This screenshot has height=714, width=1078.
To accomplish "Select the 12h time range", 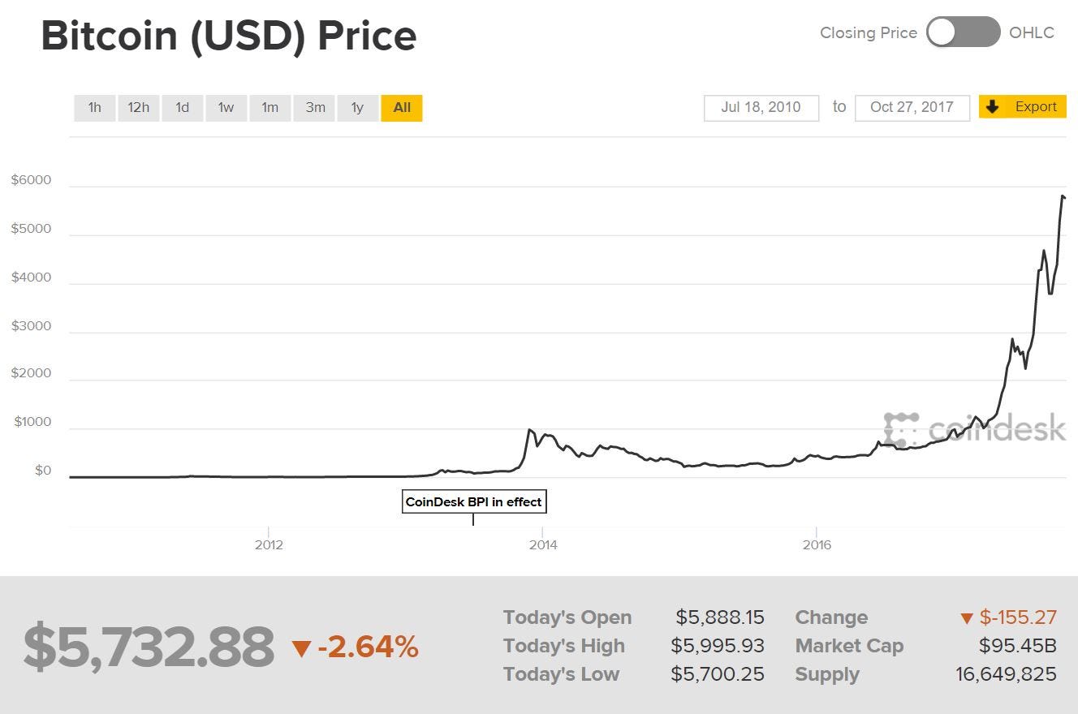I will click(139, 108).
